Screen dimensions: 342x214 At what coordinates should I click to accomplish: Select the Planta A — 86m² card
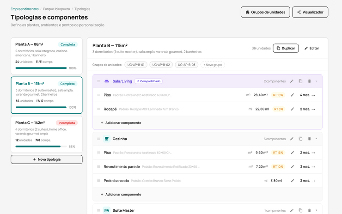click(47, 56)
